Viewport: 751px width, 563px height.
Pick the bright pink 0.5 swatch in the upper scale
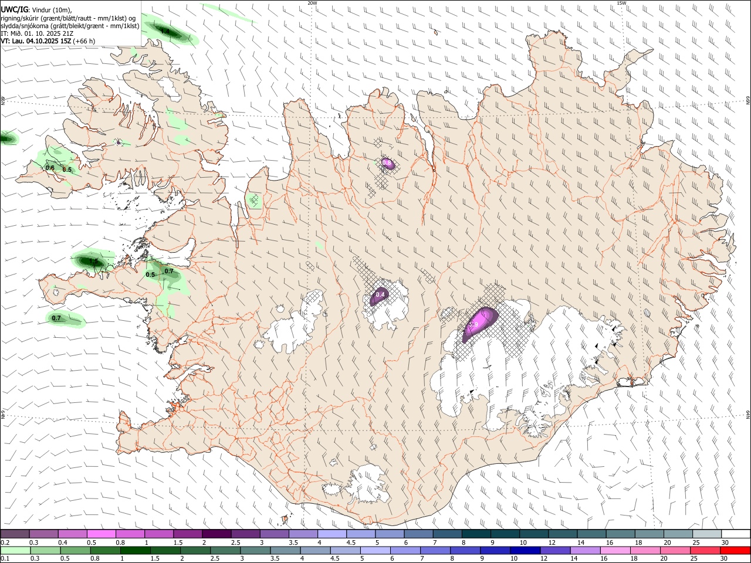101,534
